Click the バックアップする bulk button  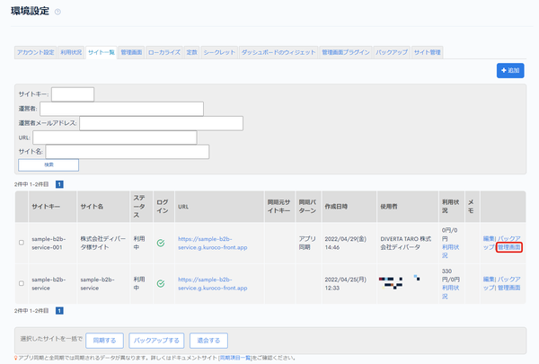156,341
